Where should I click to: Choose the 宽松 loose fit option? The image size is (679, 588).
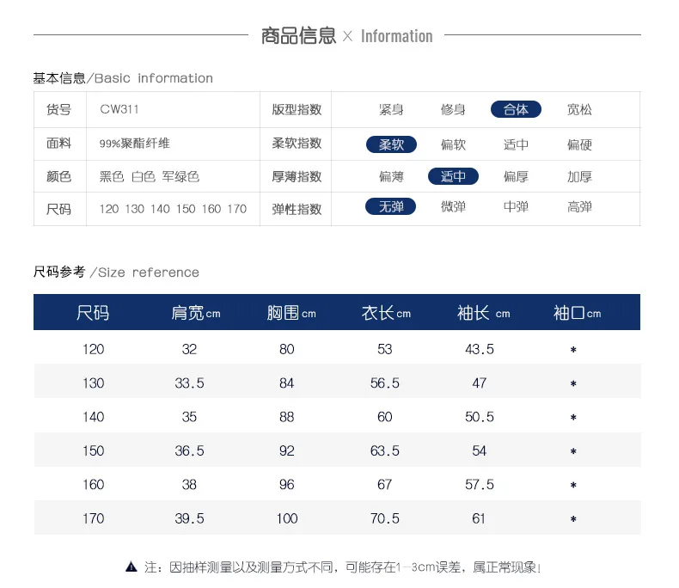pyautogui.click(x=579, y=109)
